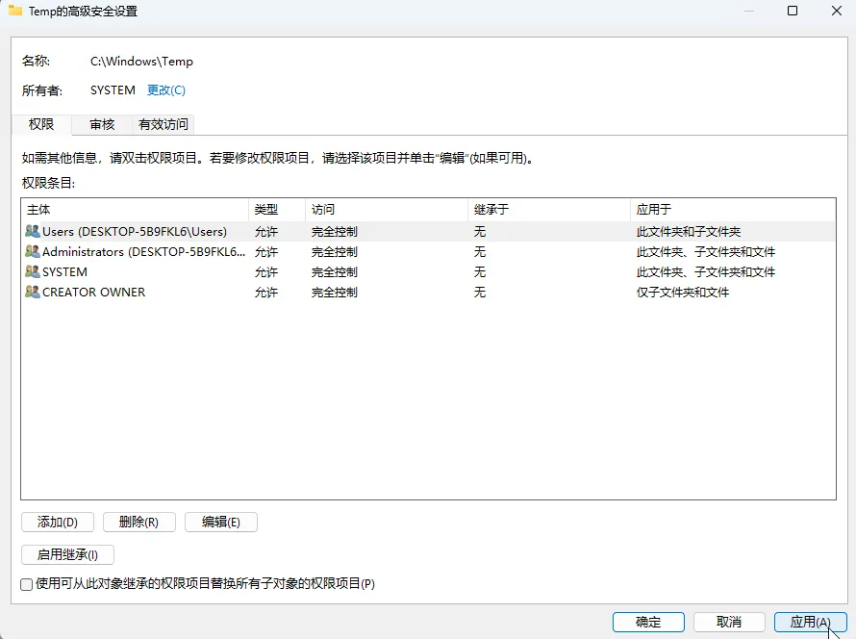
Task: Click 更改(C) link to change owner
Action: 165,90
